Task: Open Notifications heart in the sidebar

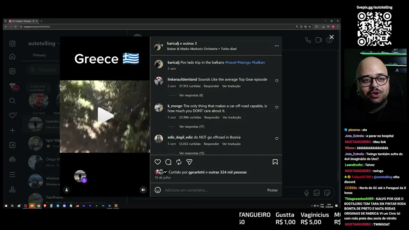Action: [x=12, y=115]
